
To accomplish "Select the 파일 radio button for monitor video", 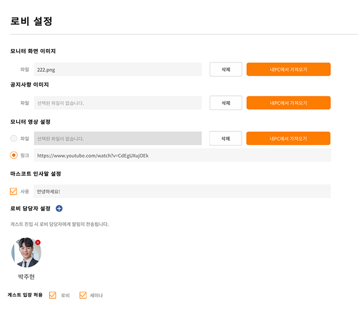I will [x=14, y=139].
